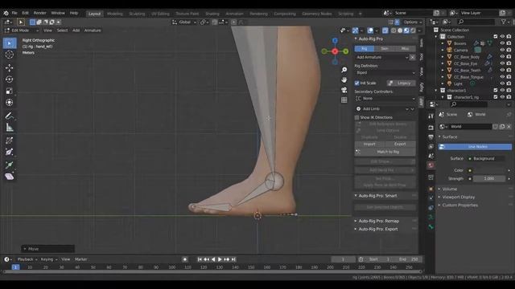Select the Measure ruler tool
Screen dimensions: 515x289
tap(9, 128)
